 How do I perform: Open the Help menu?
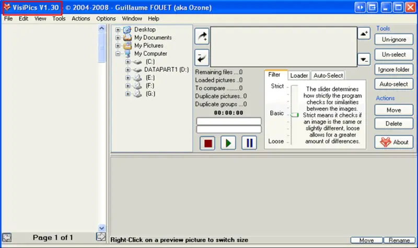point(154,19)
